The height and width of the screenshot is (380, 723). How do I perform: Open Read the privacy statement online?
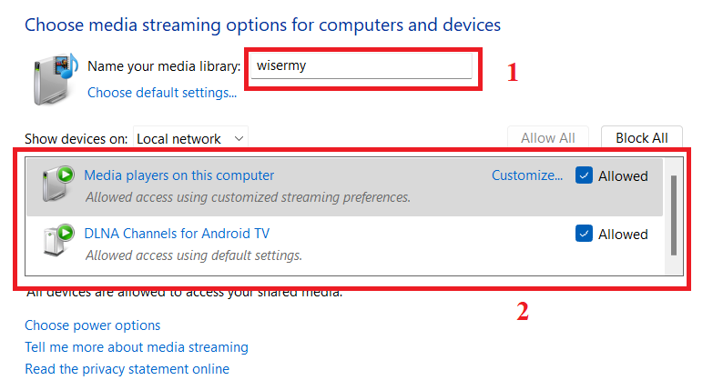point(127,369)
